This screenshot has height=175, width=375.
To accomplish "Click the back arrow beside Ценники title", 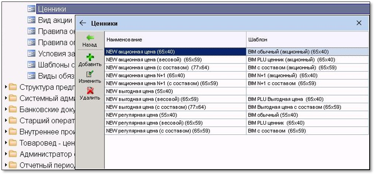I will pyautogui.click(x=83, y=23).
